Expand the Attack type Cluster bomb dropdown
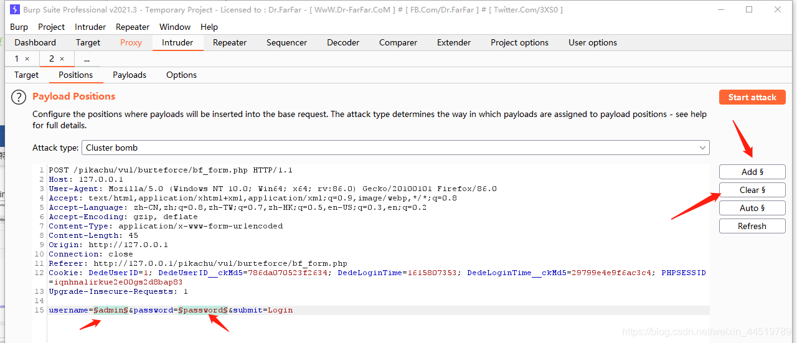The image size is (797, 343). tap(395, 148)
